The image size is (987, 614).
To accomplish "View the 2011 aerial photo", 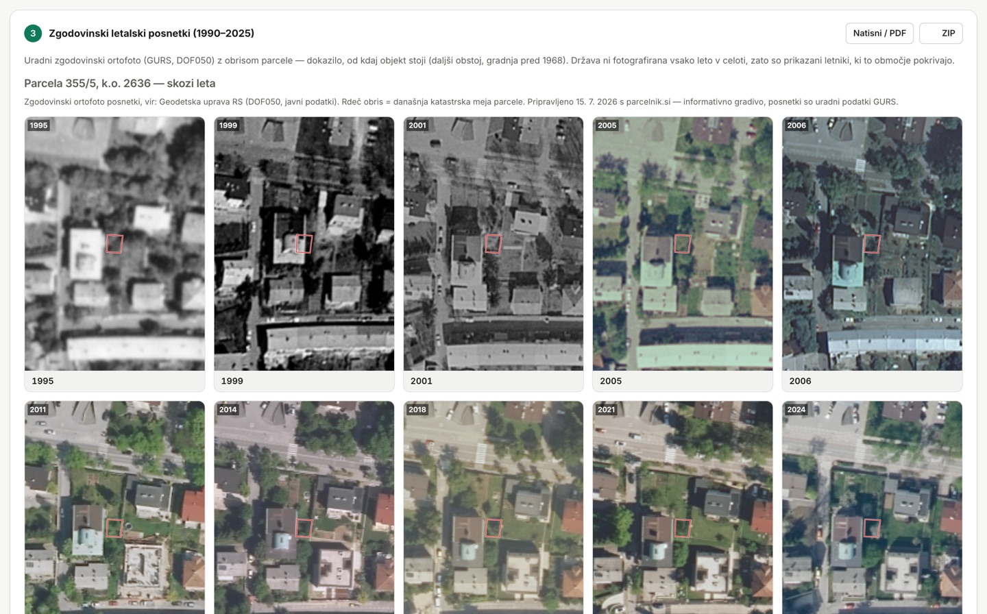I will (114, 508).
